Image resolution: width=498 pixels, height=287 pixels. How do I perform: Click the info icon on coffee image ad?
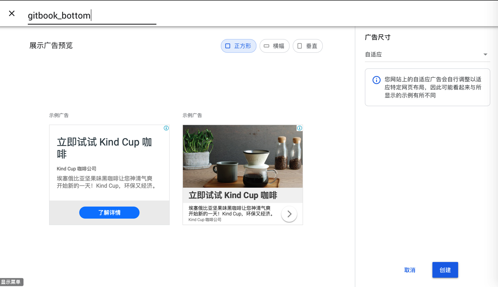tap(299, 128)
